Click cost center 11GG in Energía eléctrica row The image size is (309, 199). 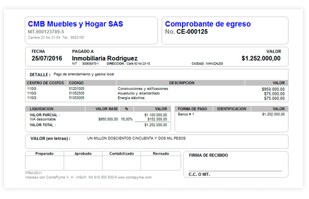coord(32,98)
